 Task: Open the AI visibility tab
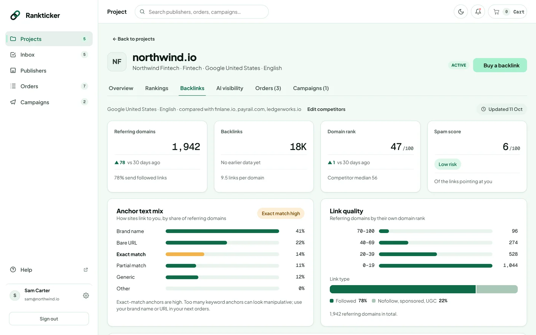[x=230, y=88]
